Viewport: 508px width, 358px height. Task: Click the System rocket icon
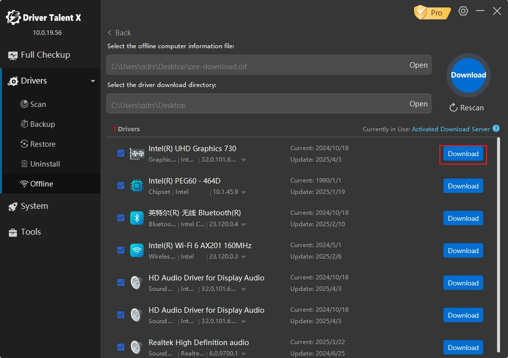[x=13, y=206]
